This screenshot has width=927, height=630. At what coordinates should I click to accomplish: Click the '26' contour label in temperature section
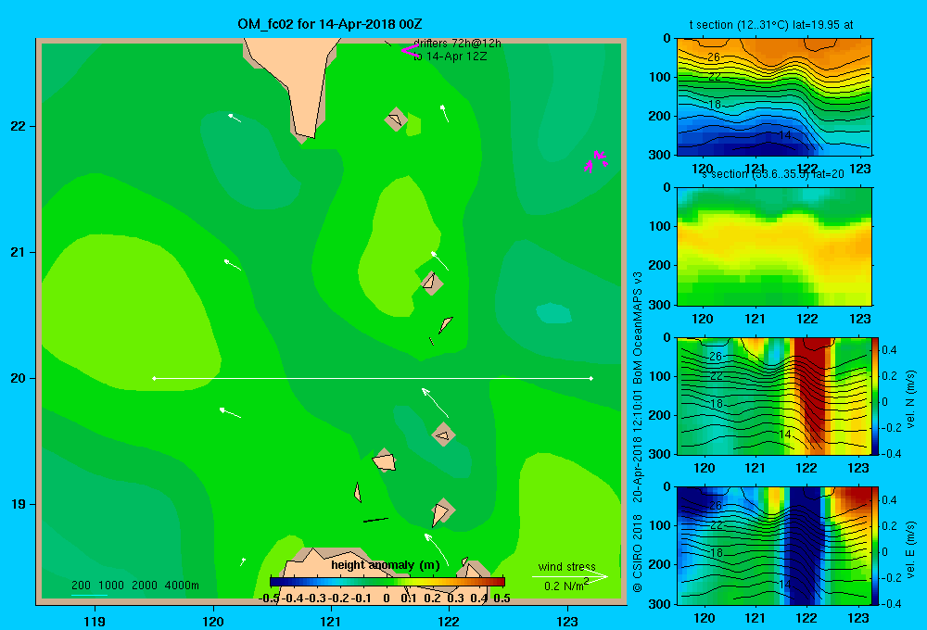pos(714,57)
